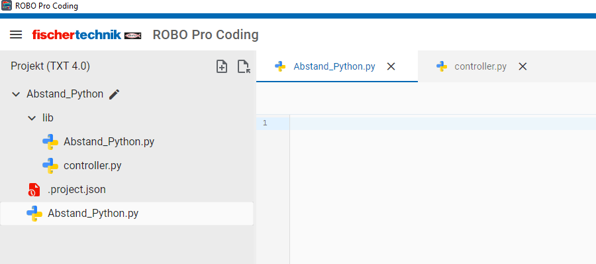Open the hamburger main menu
The height and width of the screenshot is (264, 596).
pos(16,34)
